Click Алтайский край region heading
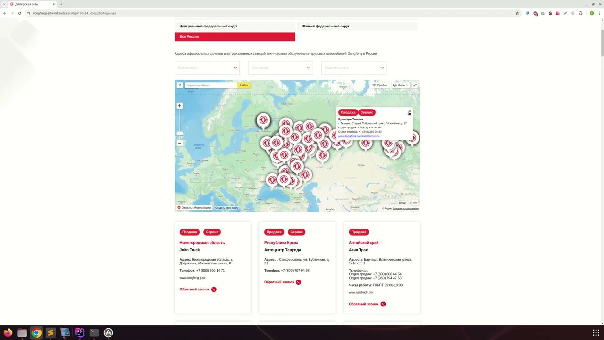The width and height of the screenshot is (604, 340). click(x=363, y=243)
